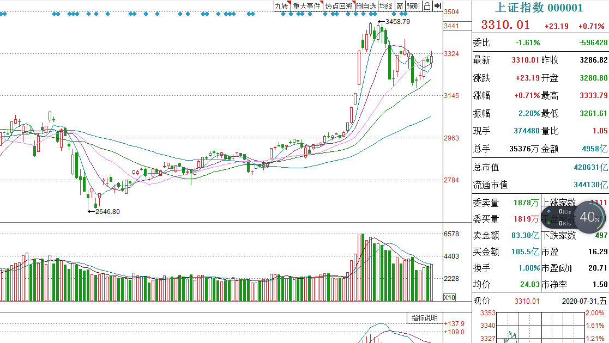
Task: Click the boxed 3441 price axis label
Action: point(451,26)
